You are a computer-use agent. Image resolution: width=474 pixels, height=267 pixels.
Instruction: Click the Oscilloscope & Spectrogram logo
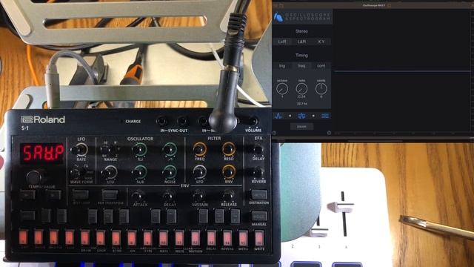(302, 16)
